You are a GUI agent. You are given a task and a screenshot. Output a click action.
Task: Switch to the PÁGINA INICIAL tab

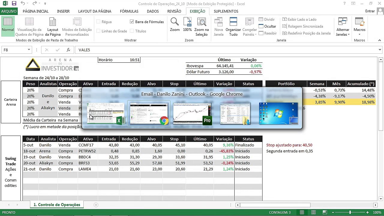[36, 11]
